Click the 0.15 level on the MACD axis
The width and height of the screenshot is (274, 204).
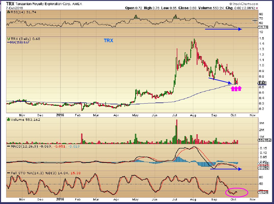(x=263, y=148)
